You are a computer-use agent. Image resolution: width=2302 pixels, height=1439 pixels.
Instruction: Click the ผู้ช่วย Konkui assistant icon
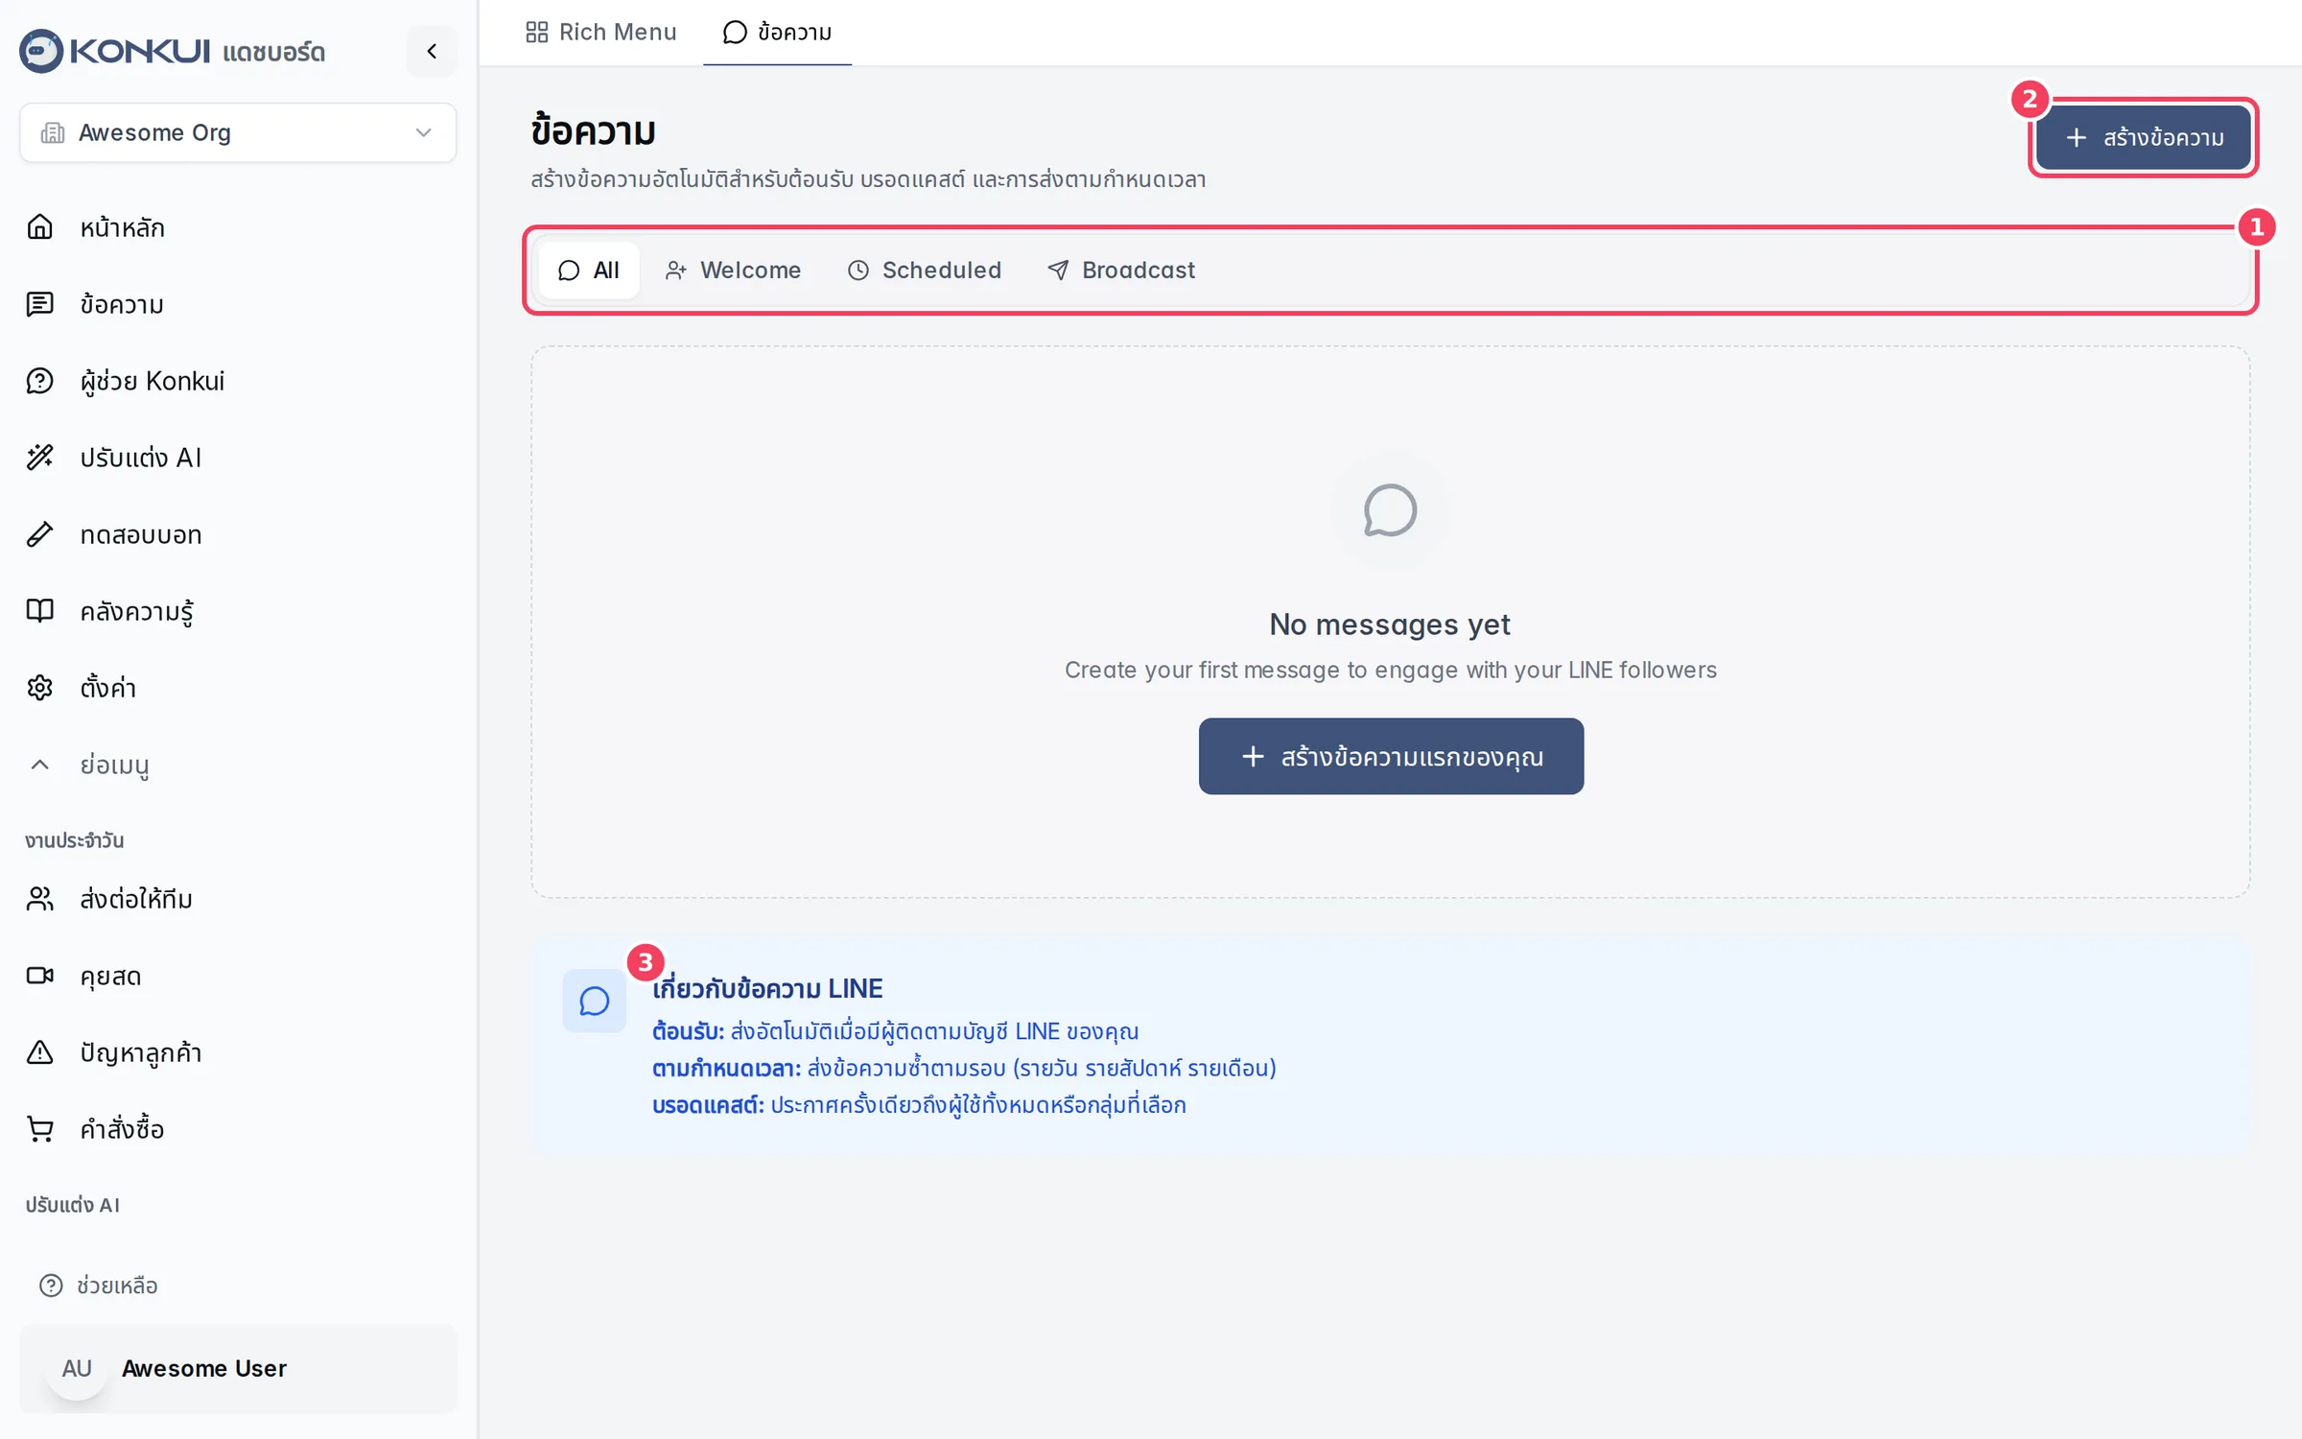coord(39,381)
